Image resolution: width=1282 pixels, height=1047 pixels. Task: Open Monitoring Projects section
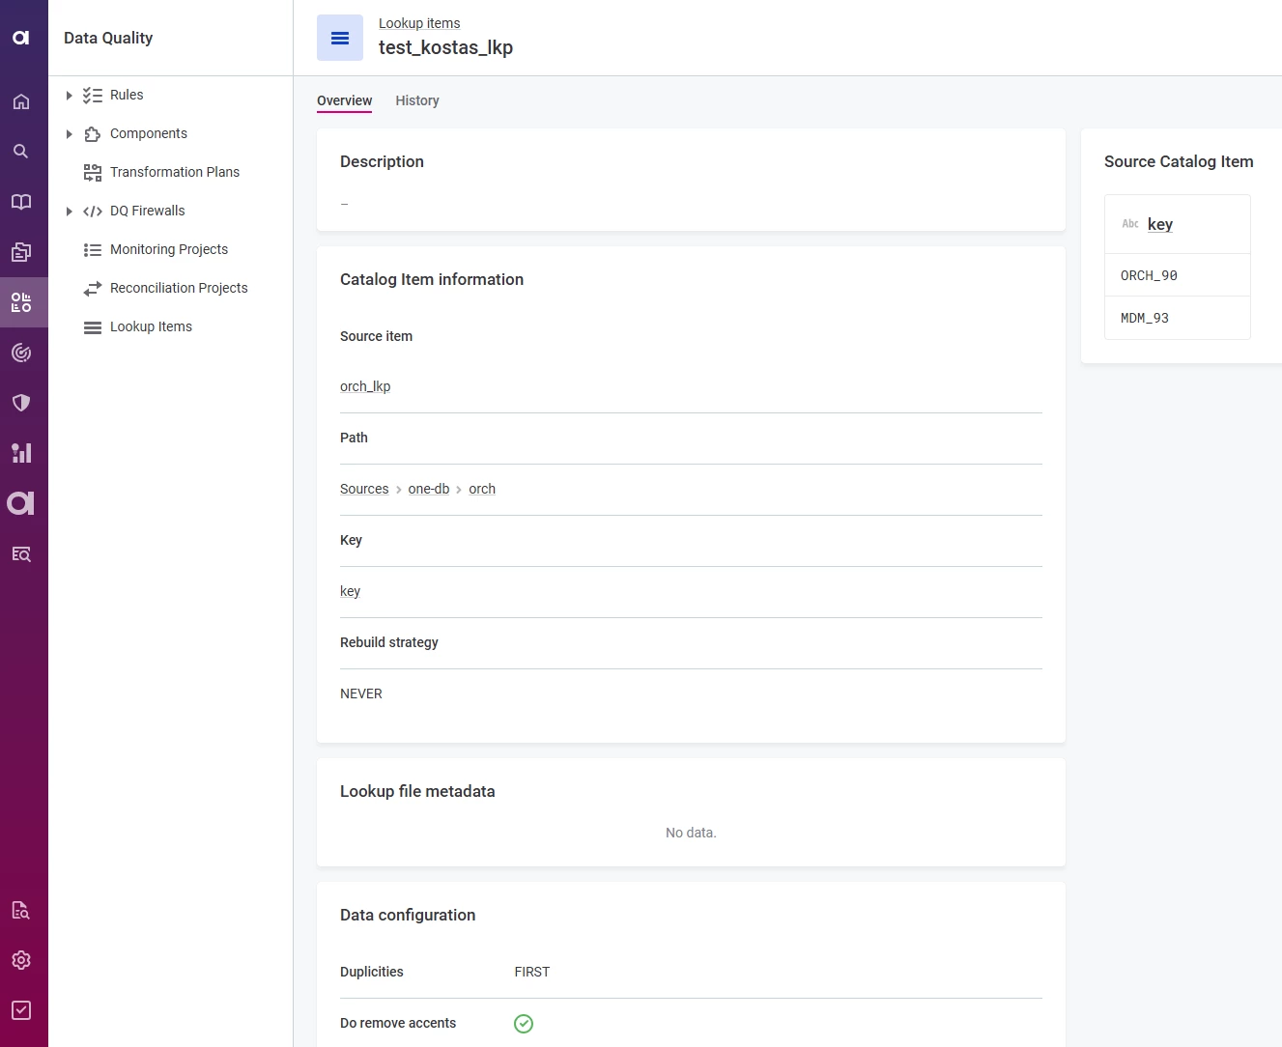[169, 249]
